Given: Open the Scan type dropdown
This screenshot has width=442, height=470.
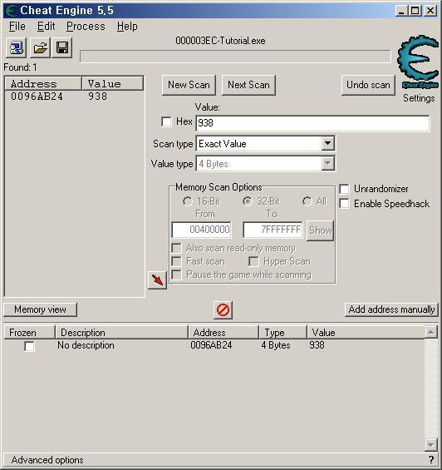Looking at the screenshot, I should (328, 144).
